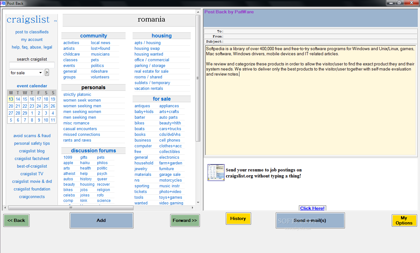
Task: Click the Post Back app icon in title bar
Action: pos(3,3)
